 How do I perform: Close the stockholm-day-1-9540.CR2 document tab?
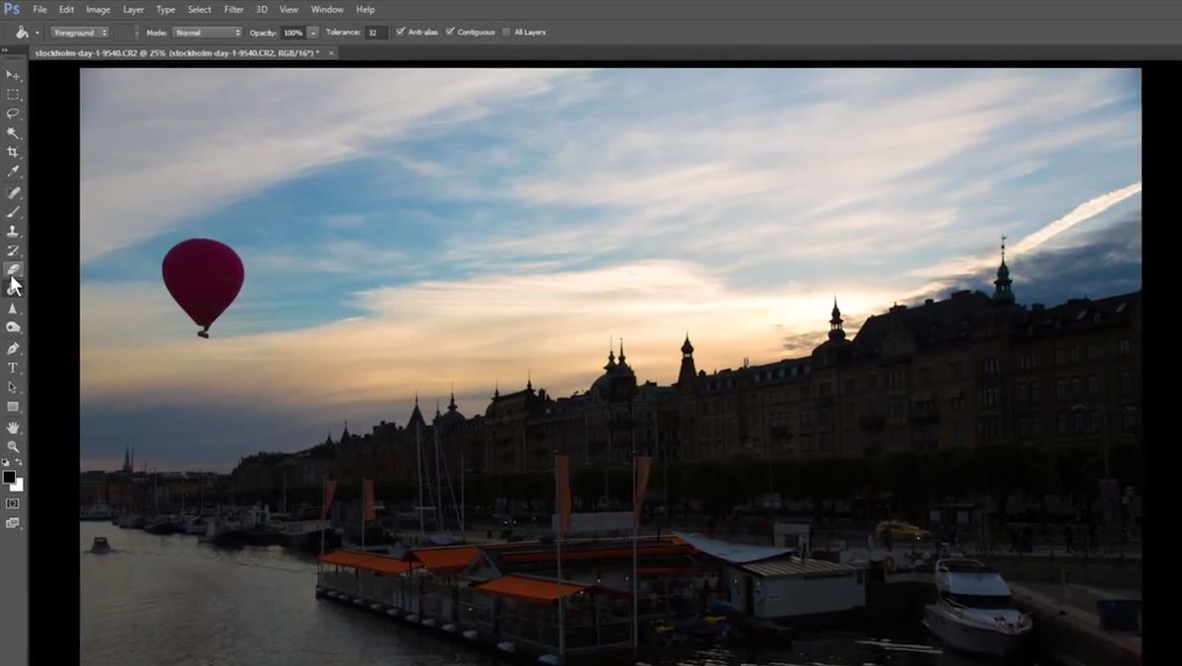331,52
